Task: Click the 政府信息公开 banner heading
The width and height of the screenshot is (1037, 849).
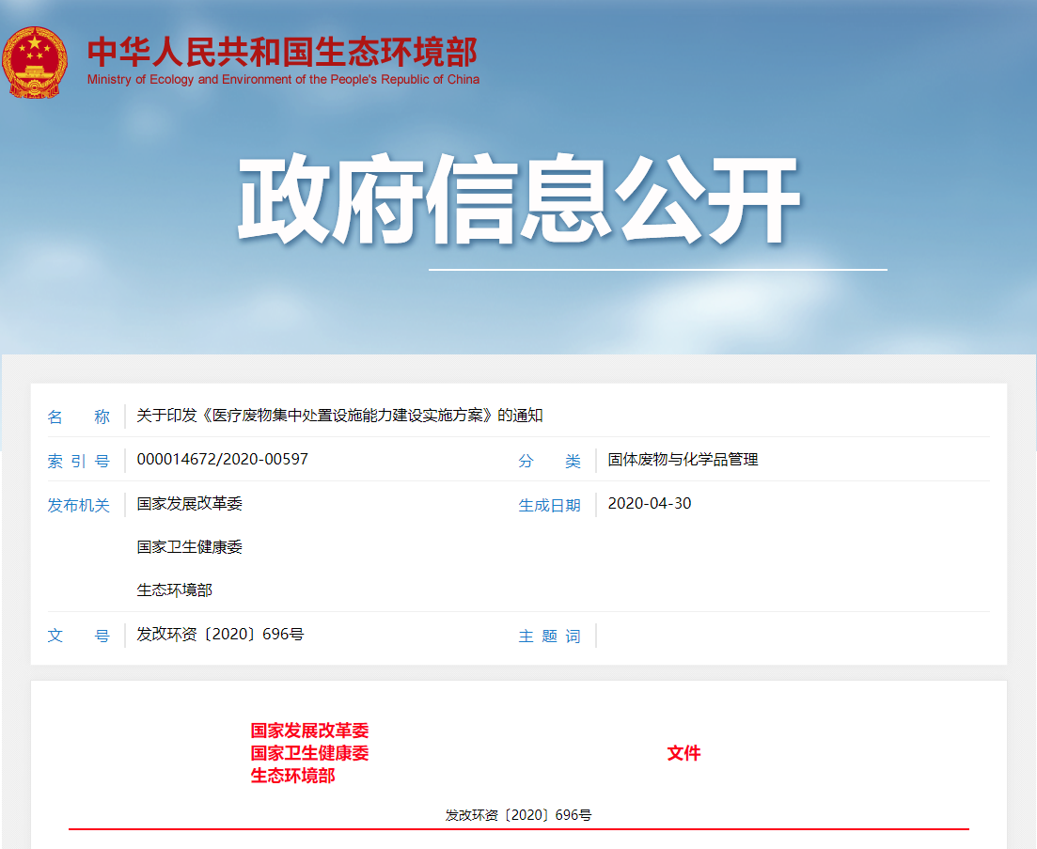Action: click(x=518, y=200)
